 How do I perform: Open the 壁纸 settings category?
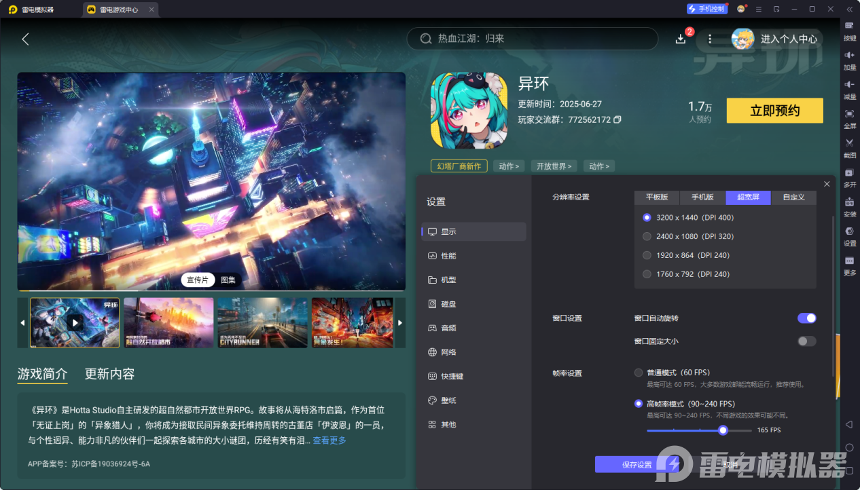[x=473, y=400]
